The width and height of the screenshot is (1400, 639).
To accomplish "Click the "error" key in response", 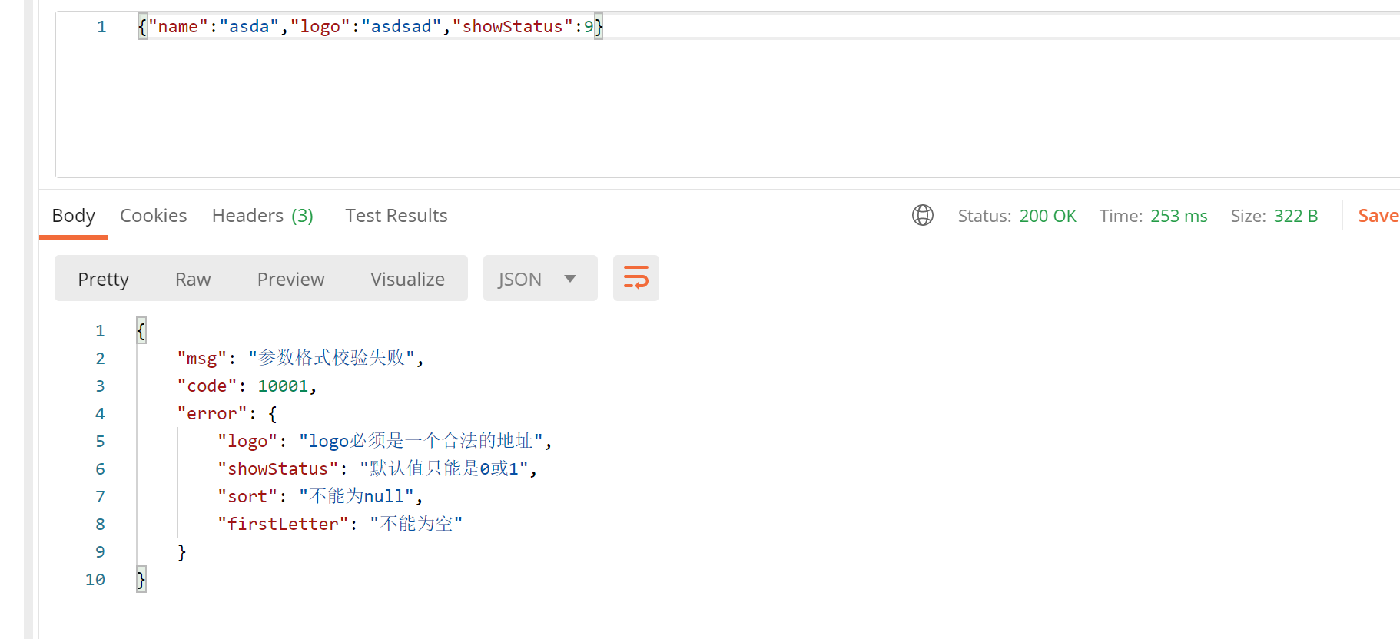I will click(x=212, y=414).
